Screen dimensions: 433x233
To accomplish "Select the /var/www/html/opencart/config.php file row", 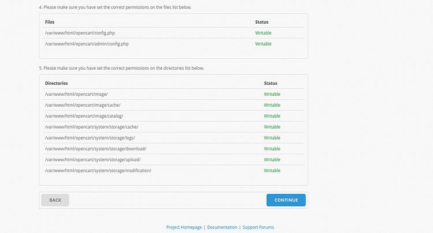I will coord(173,33).
